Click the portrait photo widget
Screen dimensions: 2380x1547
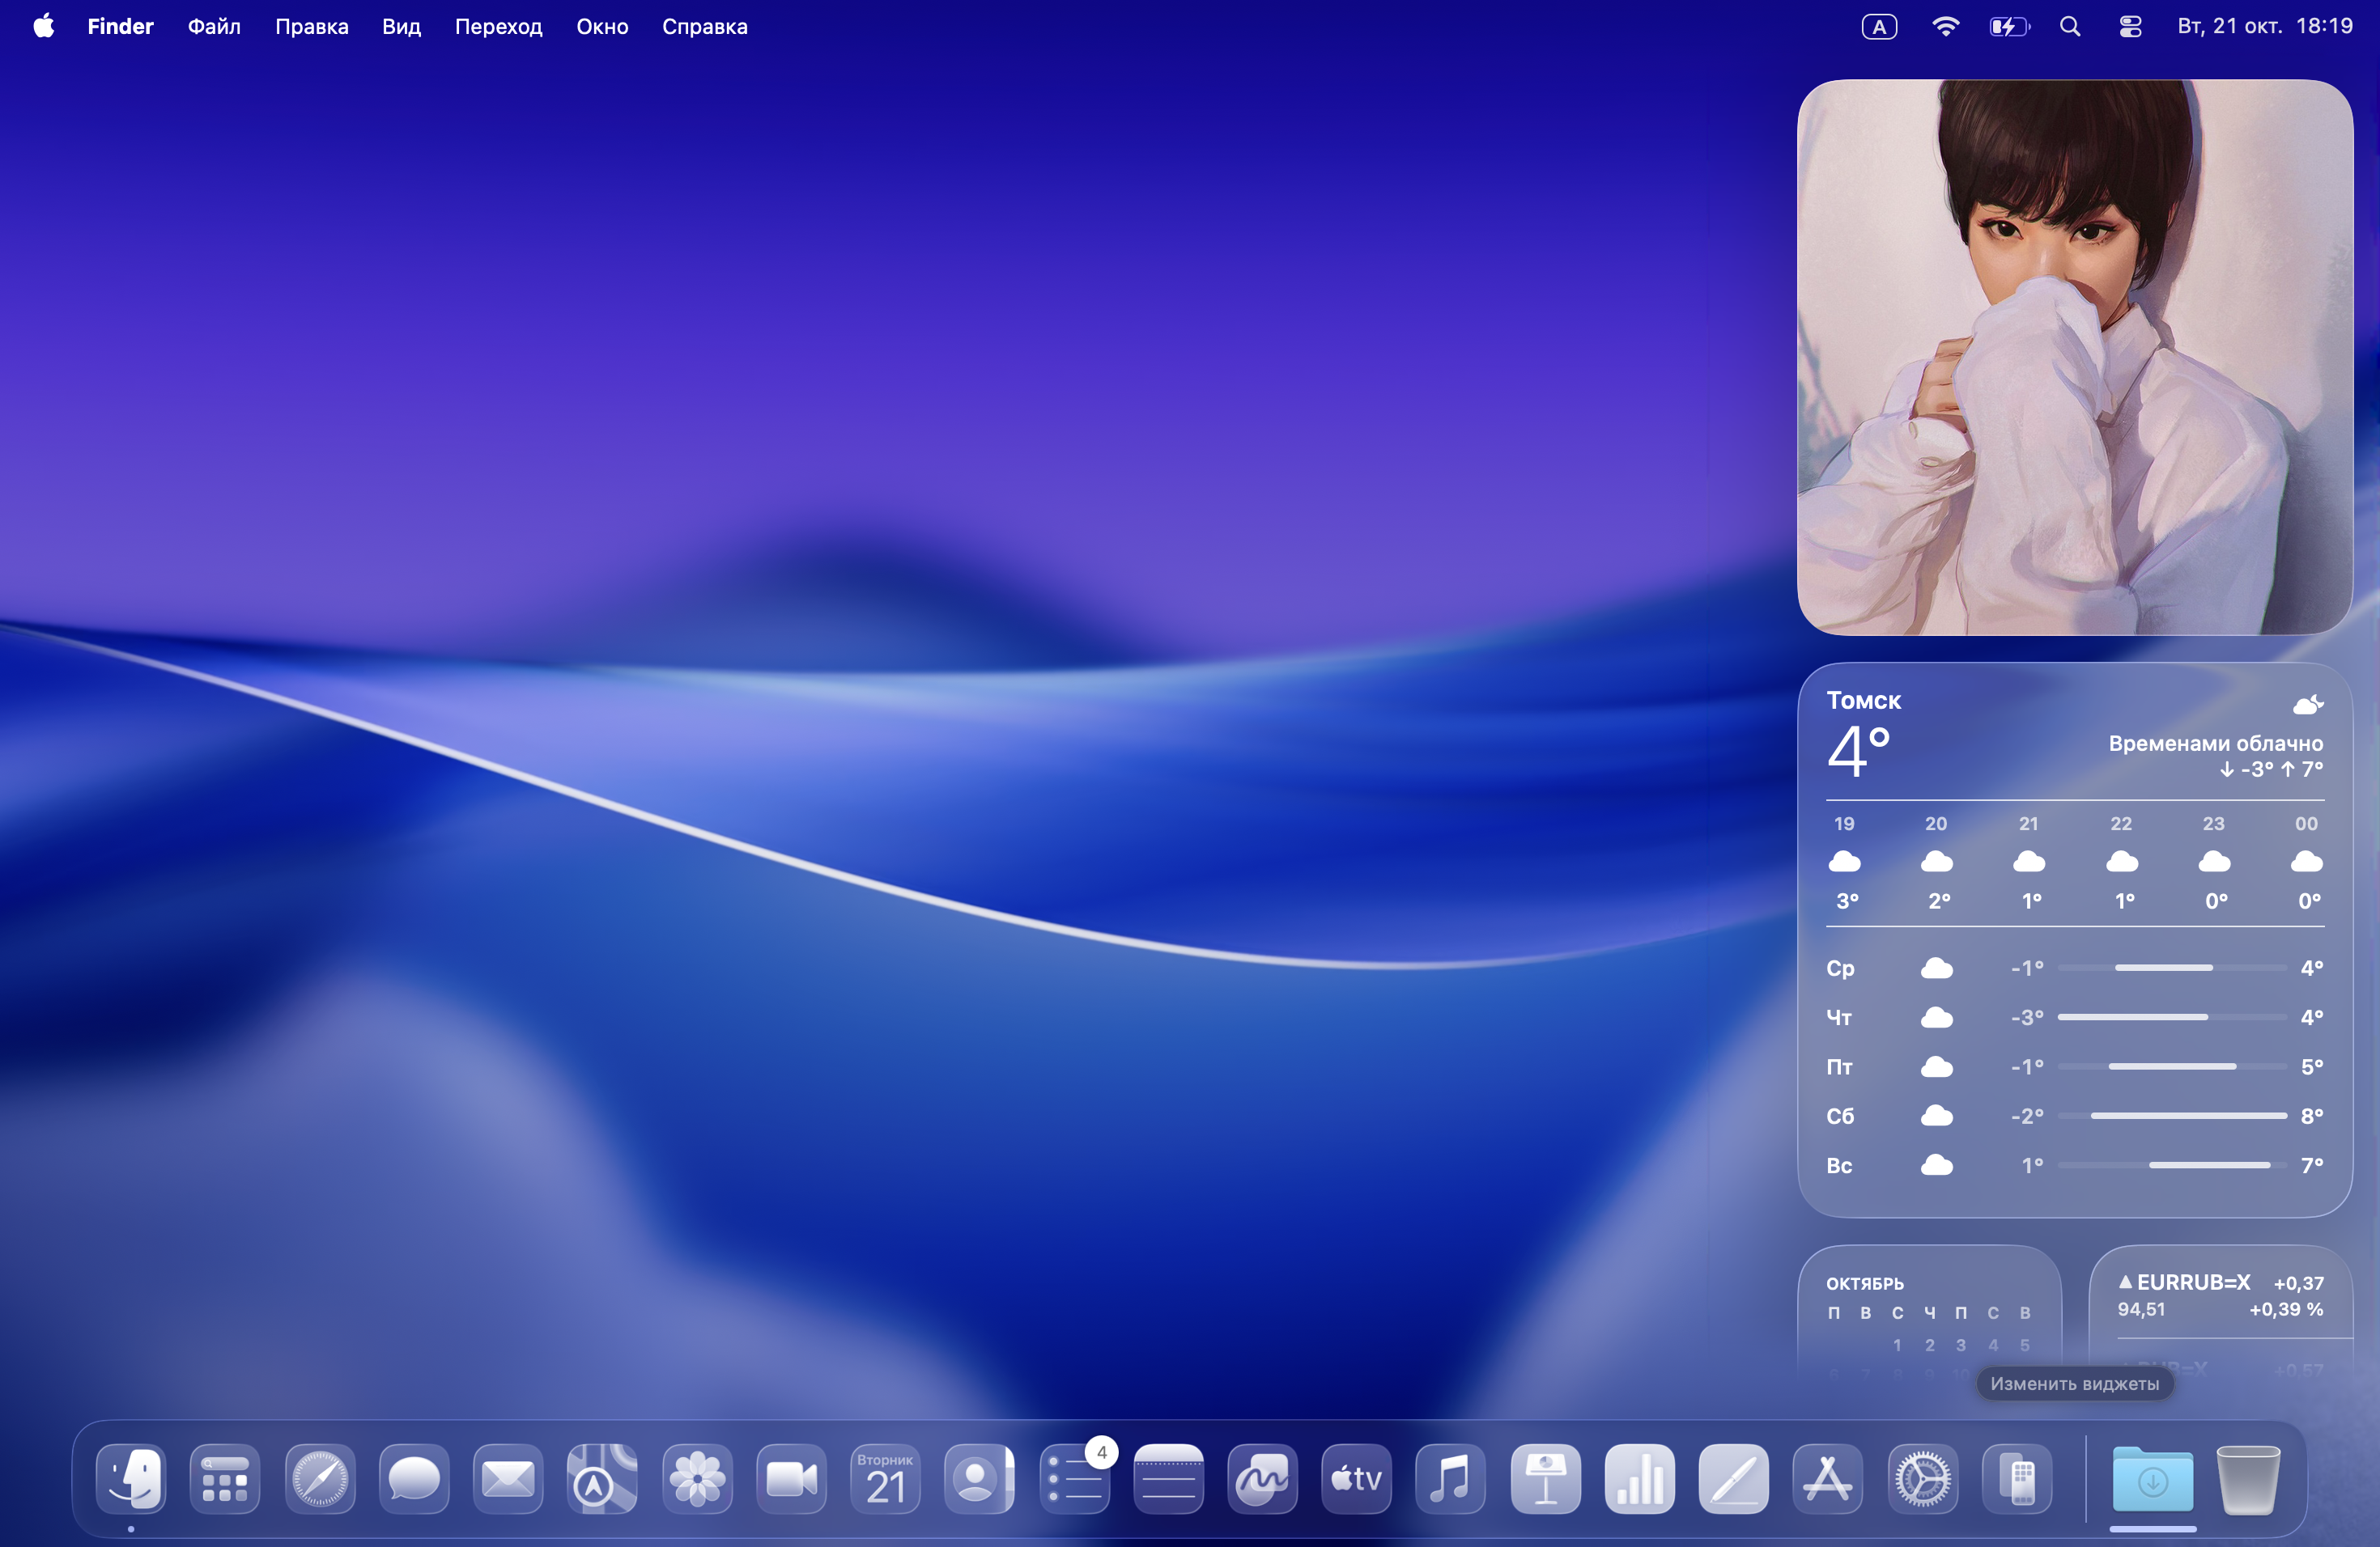pyautogui.click(x=2074, y=357)
